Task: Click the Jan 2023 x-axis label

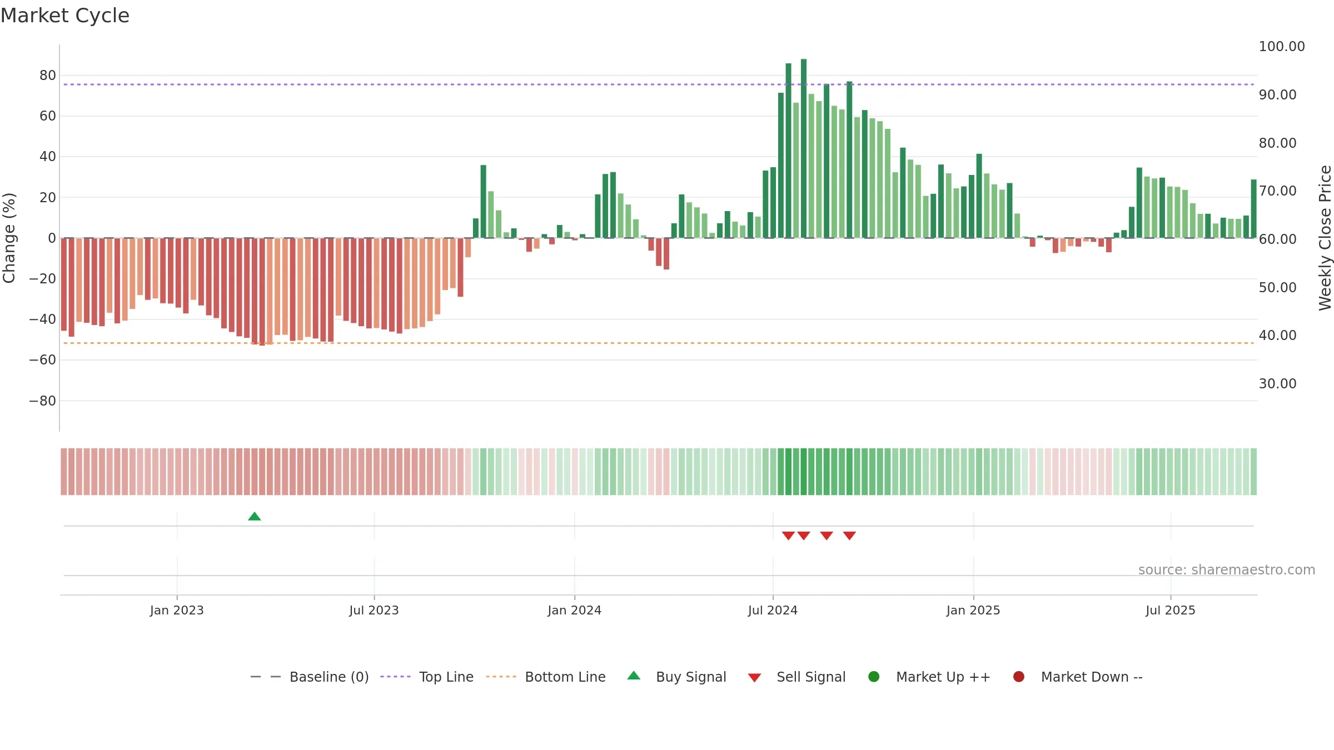Action: [x=177, y=611]
